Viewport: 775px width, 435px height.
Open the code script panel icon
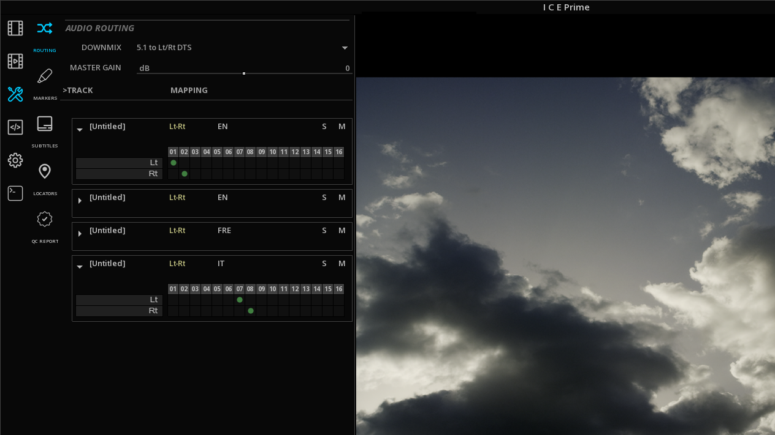tap(15, 127)
